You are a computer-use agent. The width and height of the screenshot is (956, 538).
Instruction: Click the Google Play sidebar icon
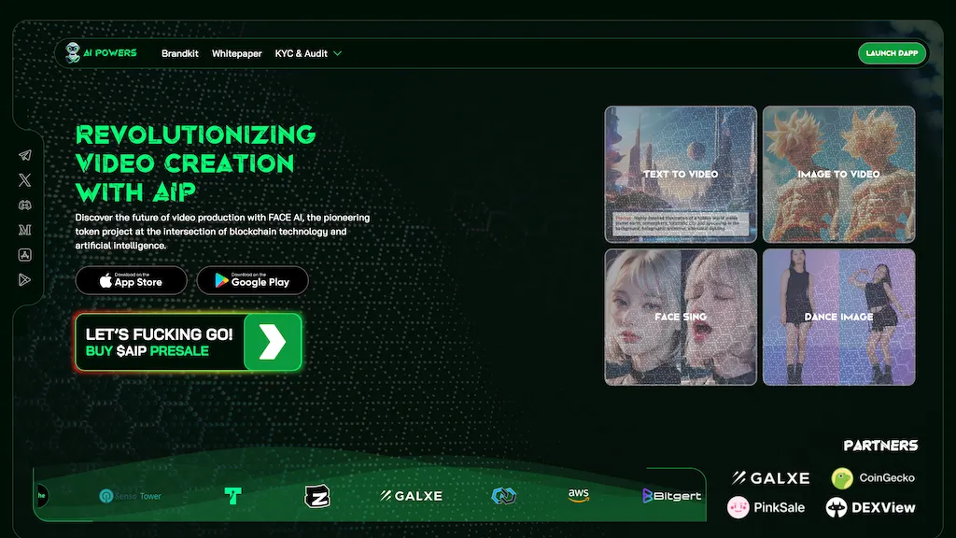[24, 278]
